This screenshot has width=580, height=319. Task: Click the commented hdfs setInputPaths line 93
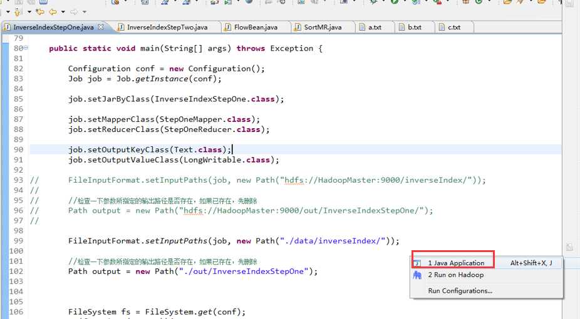[277, 180]
